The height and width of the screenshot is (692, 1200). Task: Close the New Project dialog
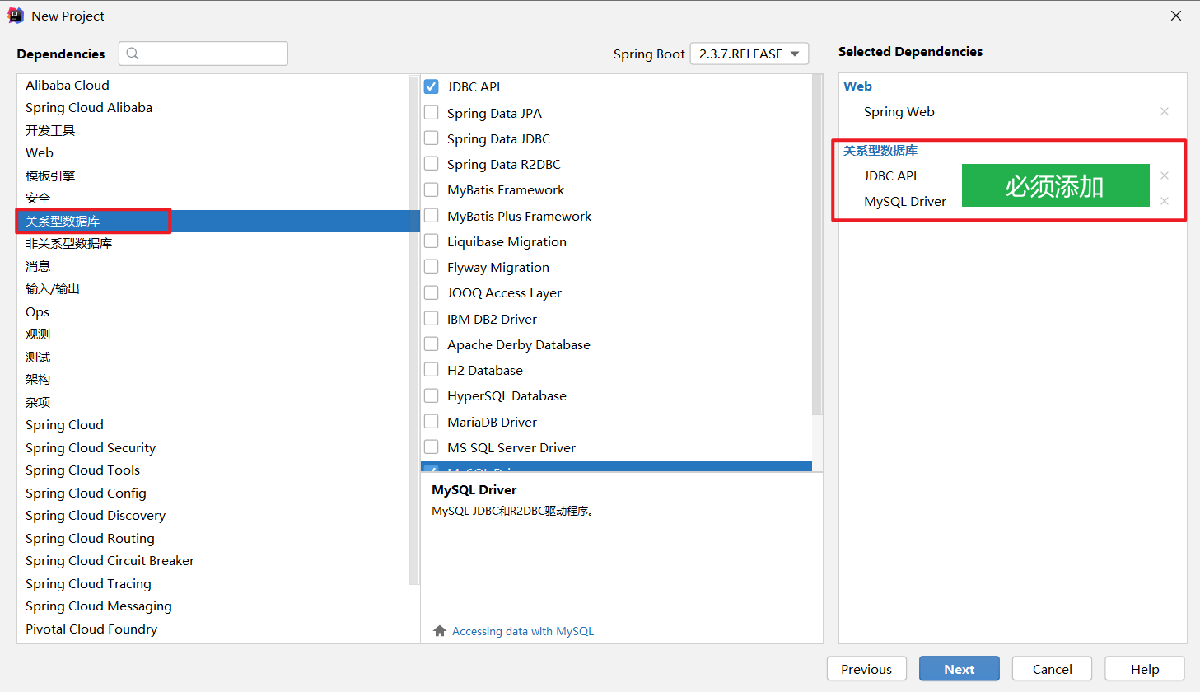(x=1176, y=16)
